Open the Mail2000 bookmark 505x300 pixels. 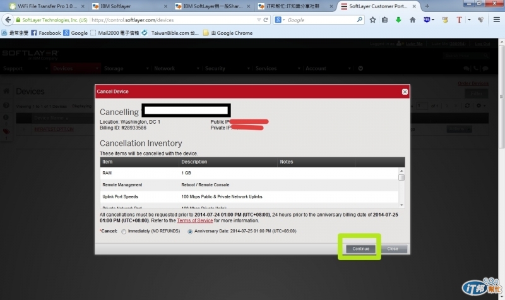pos(115,33)
